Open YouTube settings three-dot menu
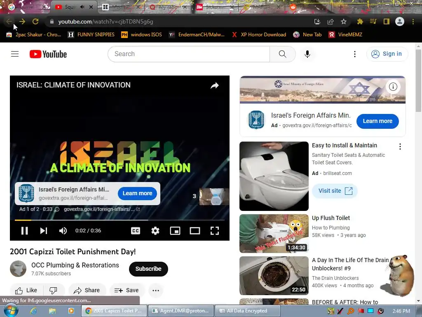The width and height of the screenshot is (422, 317). click(355, 54)
